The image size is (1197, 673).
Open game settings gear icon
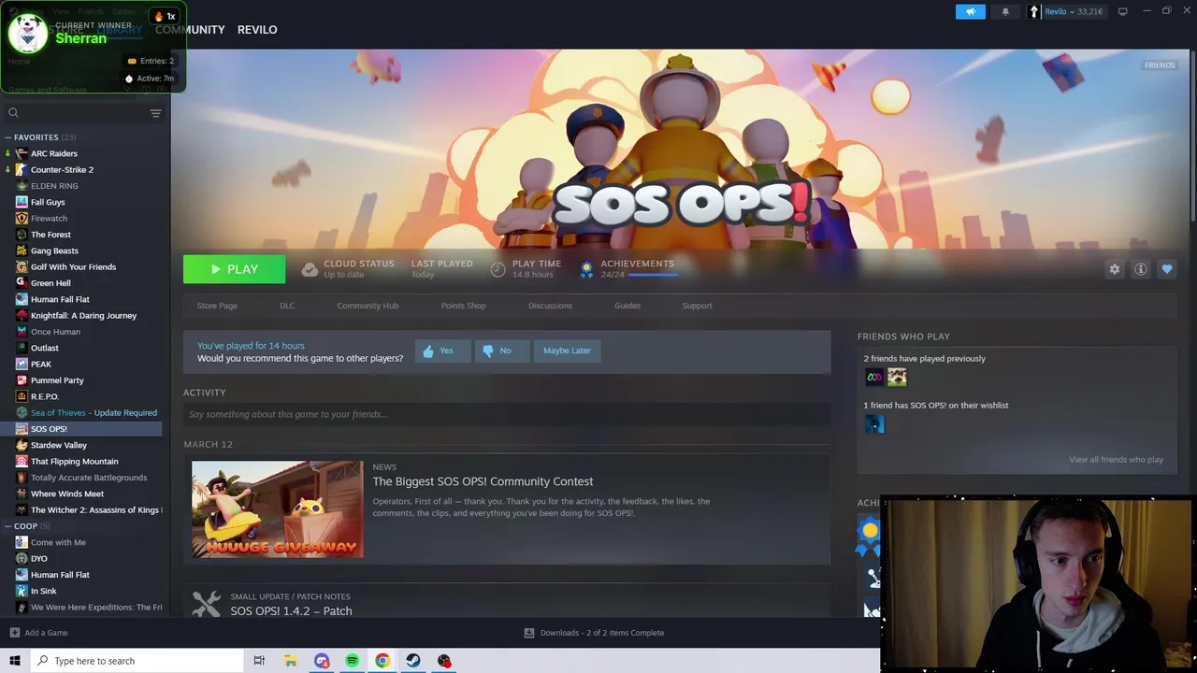click(1114, 269)
